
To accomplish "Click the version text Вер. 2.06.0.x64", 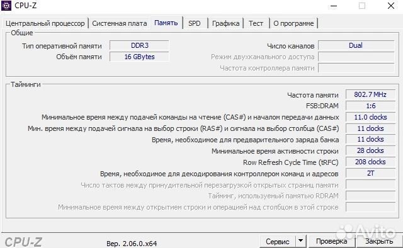I will pyautogui.click(x=132, y=244).
